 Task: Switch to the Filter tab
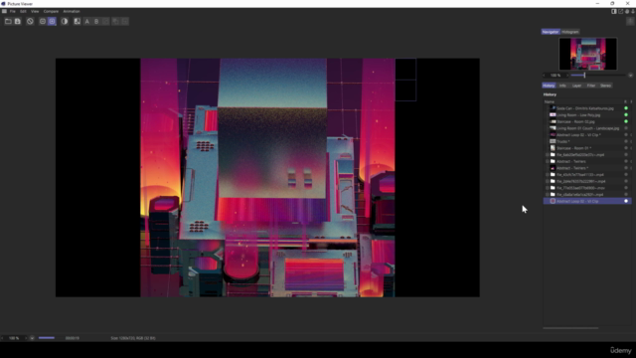coord(591,86)
